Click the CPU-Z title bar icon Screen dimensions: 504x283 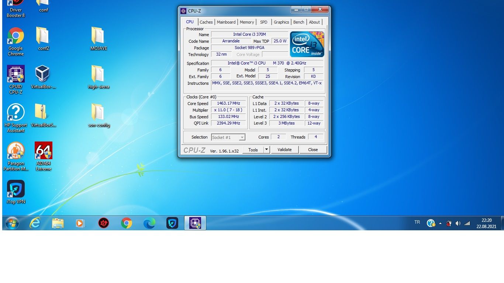183,11
